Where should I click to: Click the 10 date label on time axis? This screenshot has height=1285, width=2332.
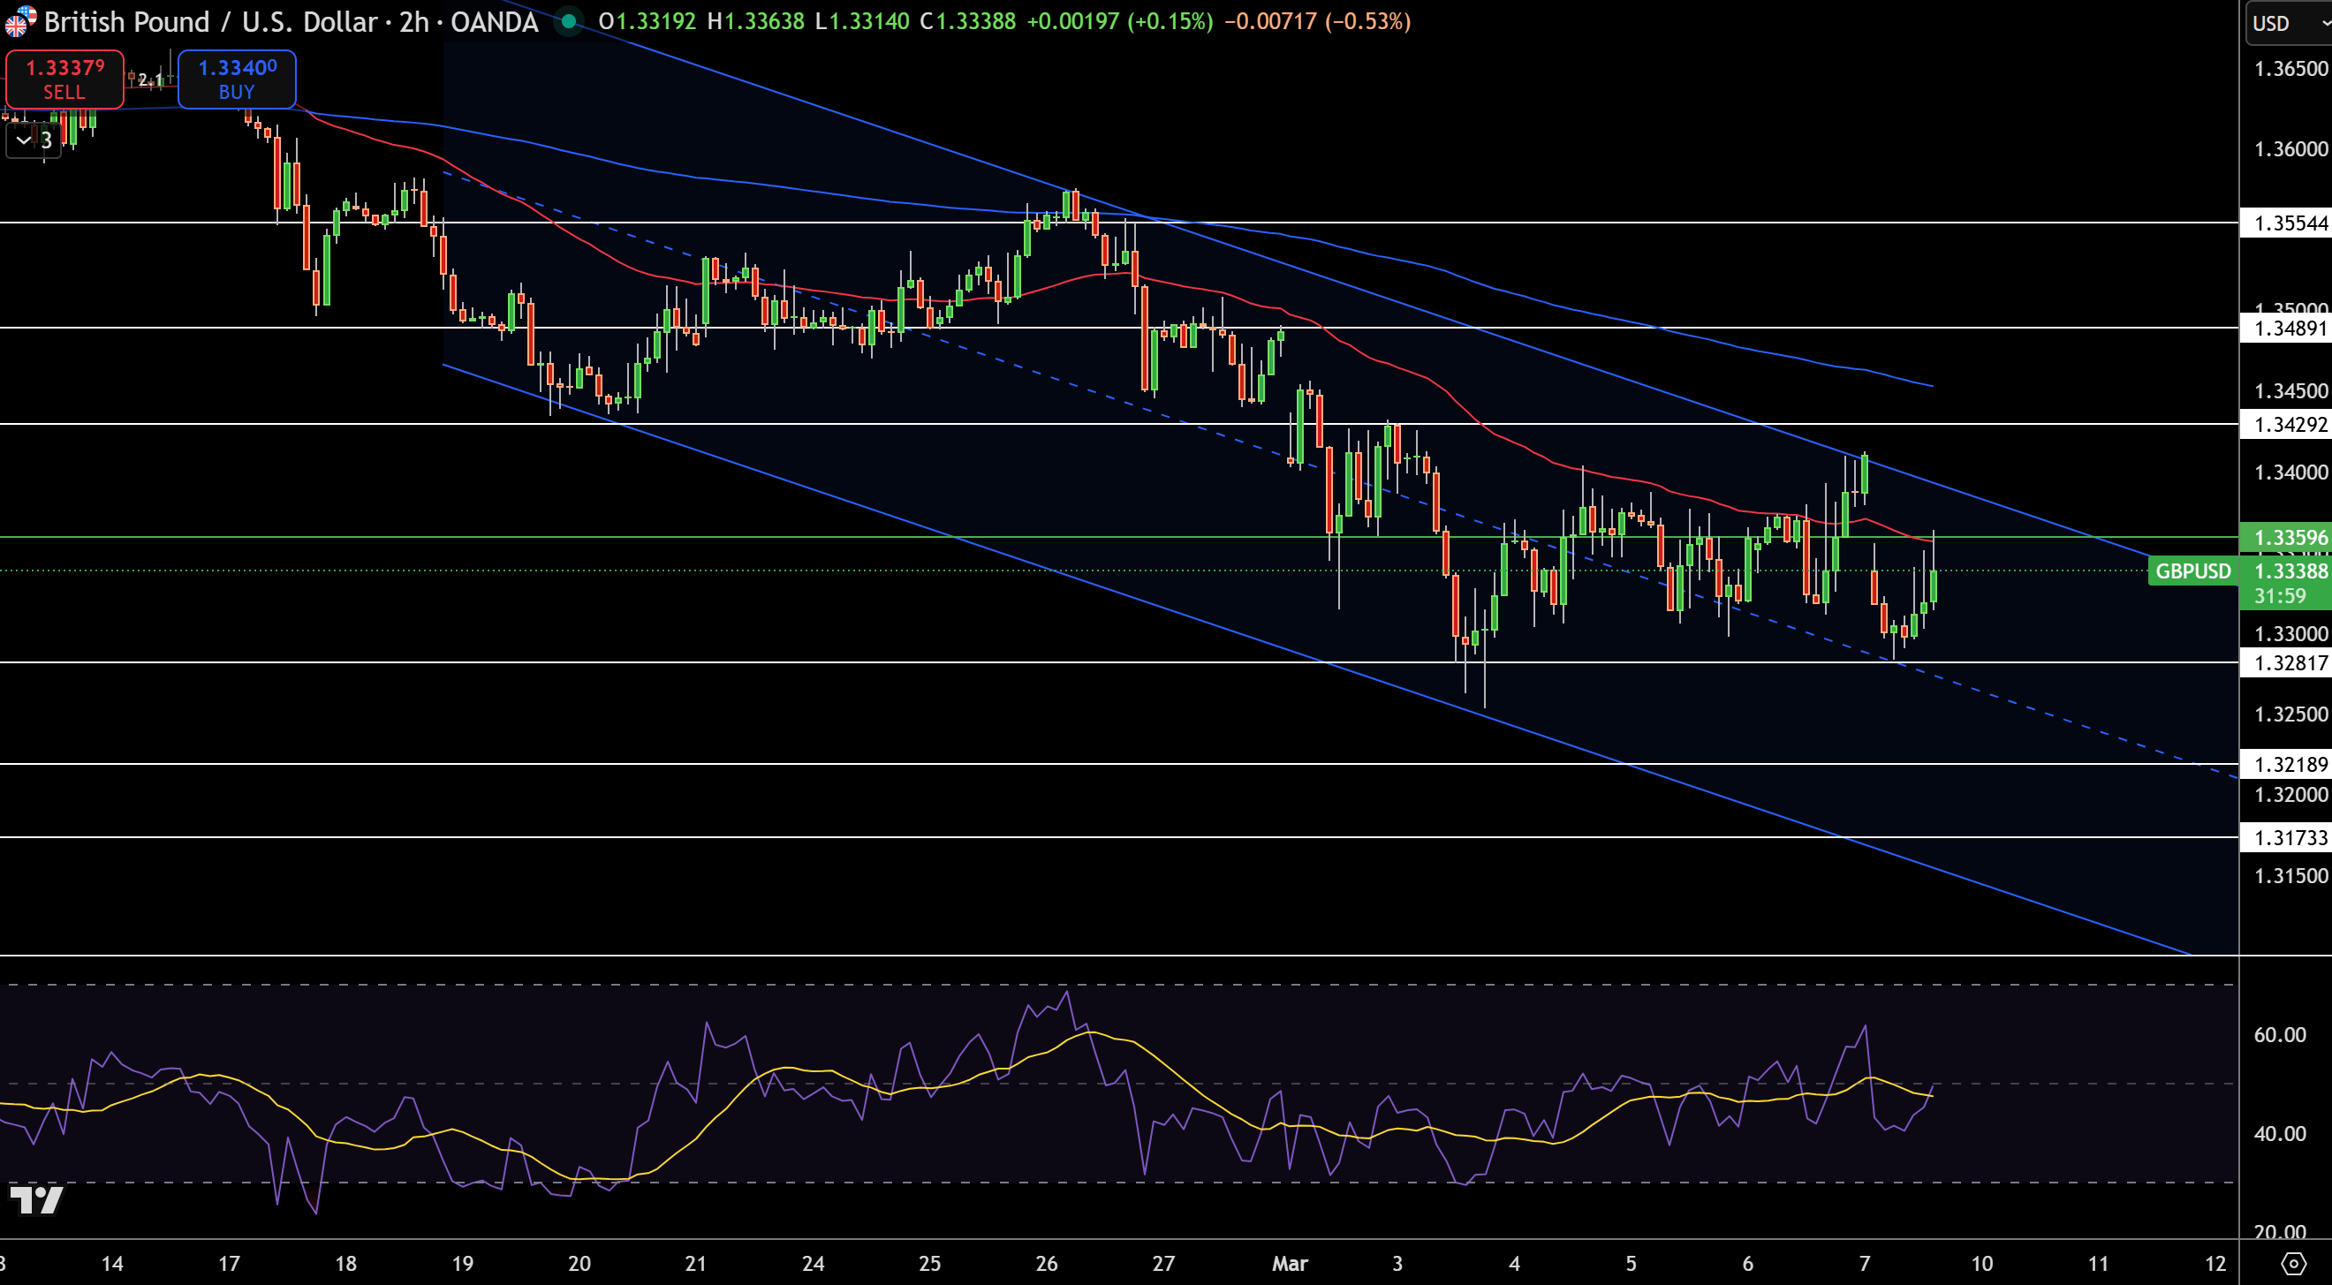click(1981, 1263)
